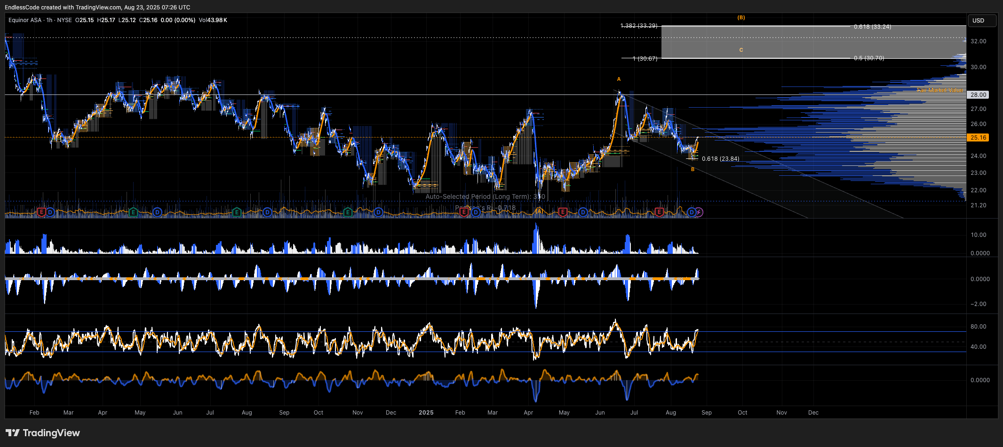Image resolution: width=1003 pixels, height=447 pixels.
Task: Click the Vol 43.98 K readout
Action: point(213,20)
